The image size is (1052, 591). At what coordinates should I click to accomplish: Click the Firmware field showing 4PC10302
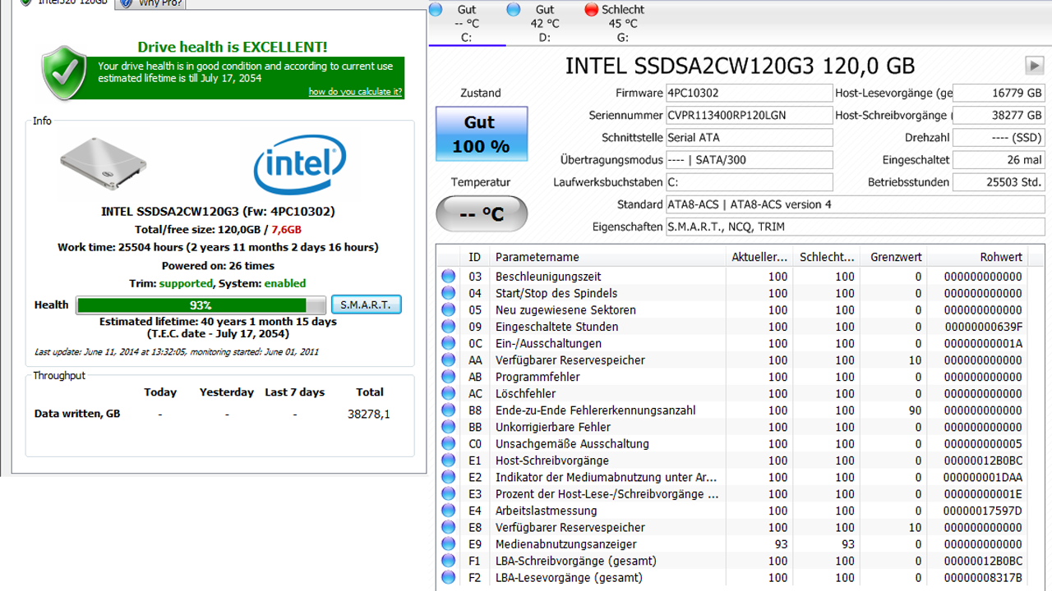click(749, 94)
